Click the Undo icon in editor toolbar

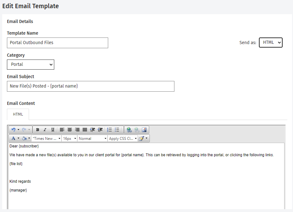tap(14, 130)
